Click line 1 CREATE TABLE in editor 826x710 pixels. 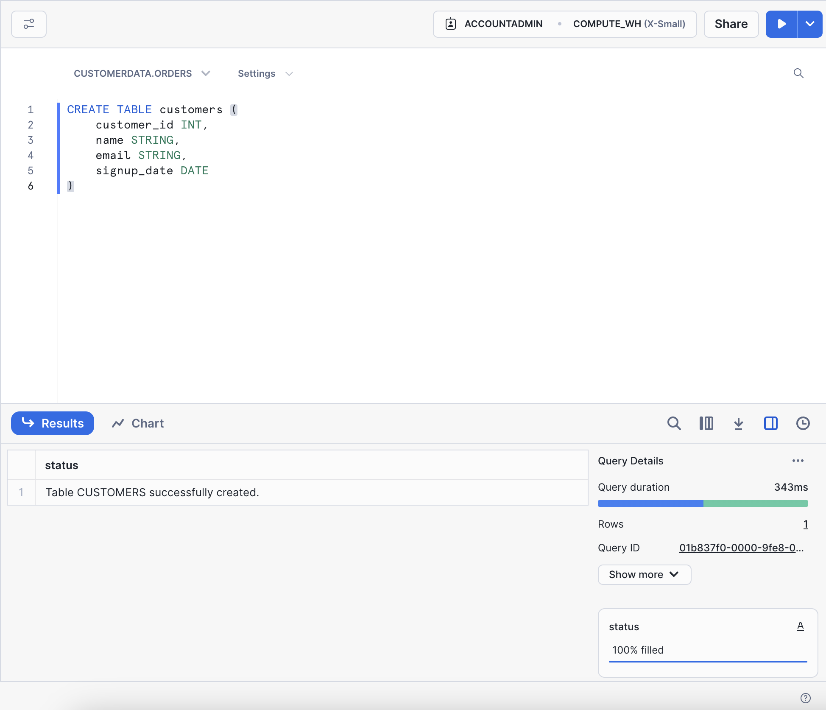[152, 109]
